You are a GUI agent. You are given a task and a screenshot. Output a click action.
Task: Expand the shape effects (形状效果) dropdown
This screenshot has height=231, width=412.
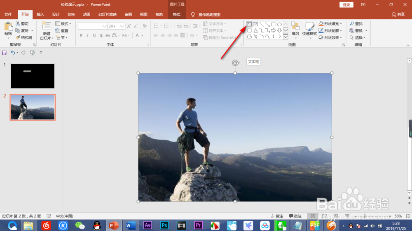(x=341, y=37)
